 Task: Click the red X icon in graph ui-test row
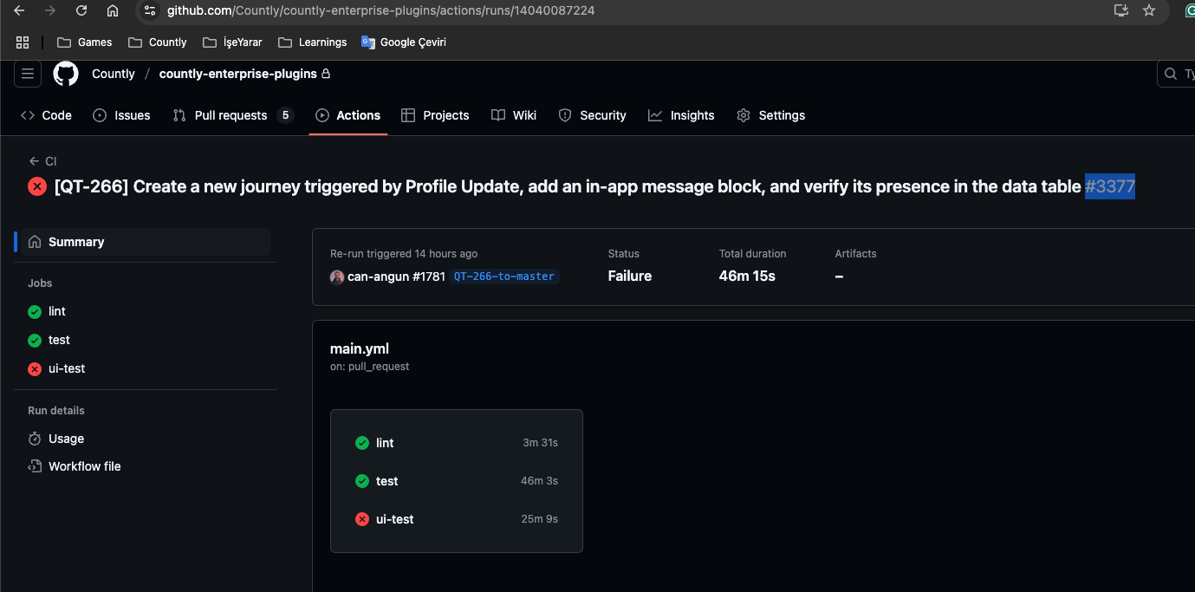point(362,519)
